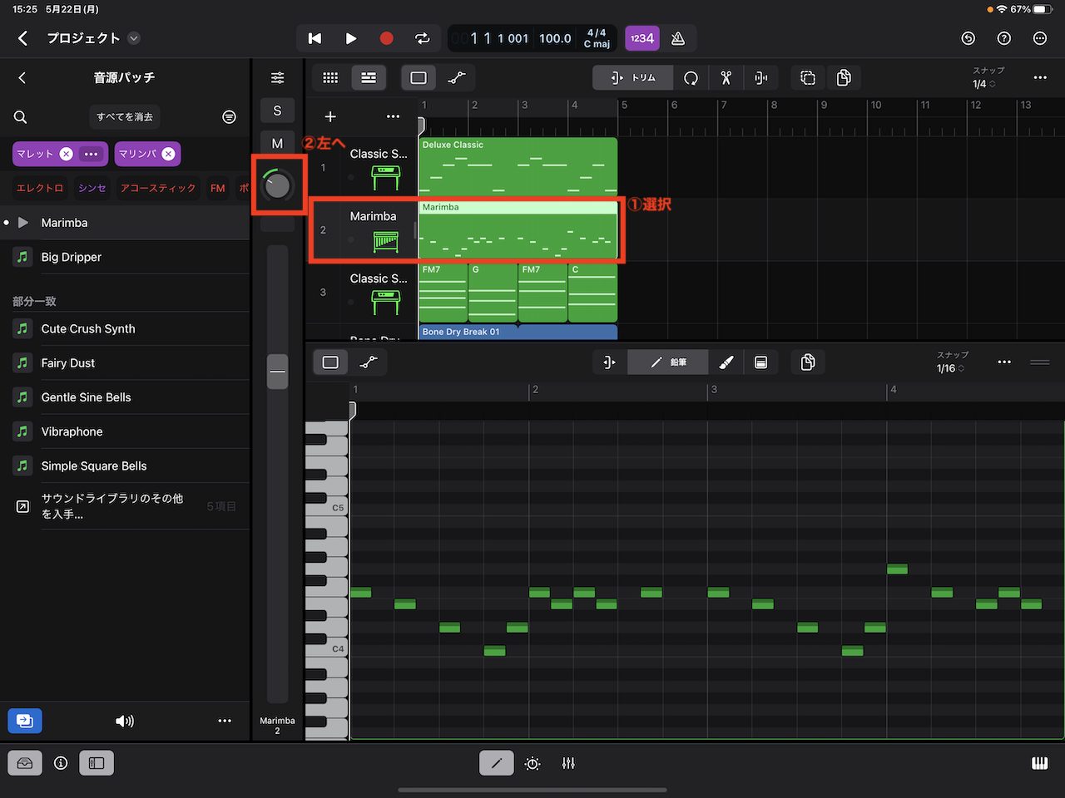Click the pan knob on channel strip
Image resolution: width=1065 pixels, height=798 pixels.
(x=277, y=185)
